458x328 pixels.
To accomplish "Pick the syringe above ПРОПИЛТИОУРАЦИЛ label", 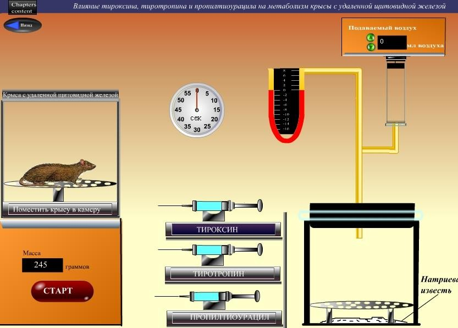I will point(208,297).
